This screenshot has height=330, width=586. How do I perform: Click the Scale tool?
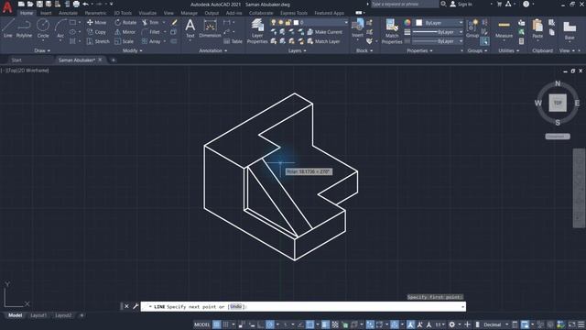coord(125,41)
